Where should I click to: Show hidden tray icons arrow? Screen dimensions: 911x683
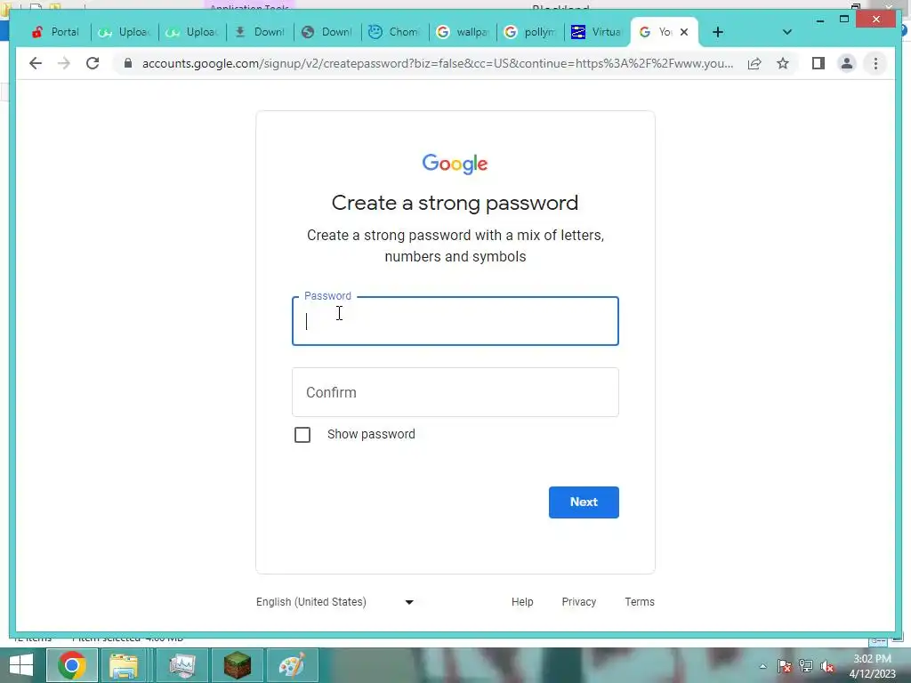762,666
